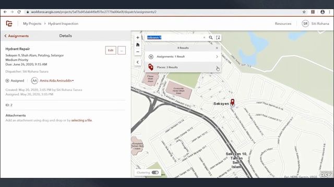This screenshot has height=187, width=334.
Task: Click the ID: 2 text
Action: tap(9, 105)
